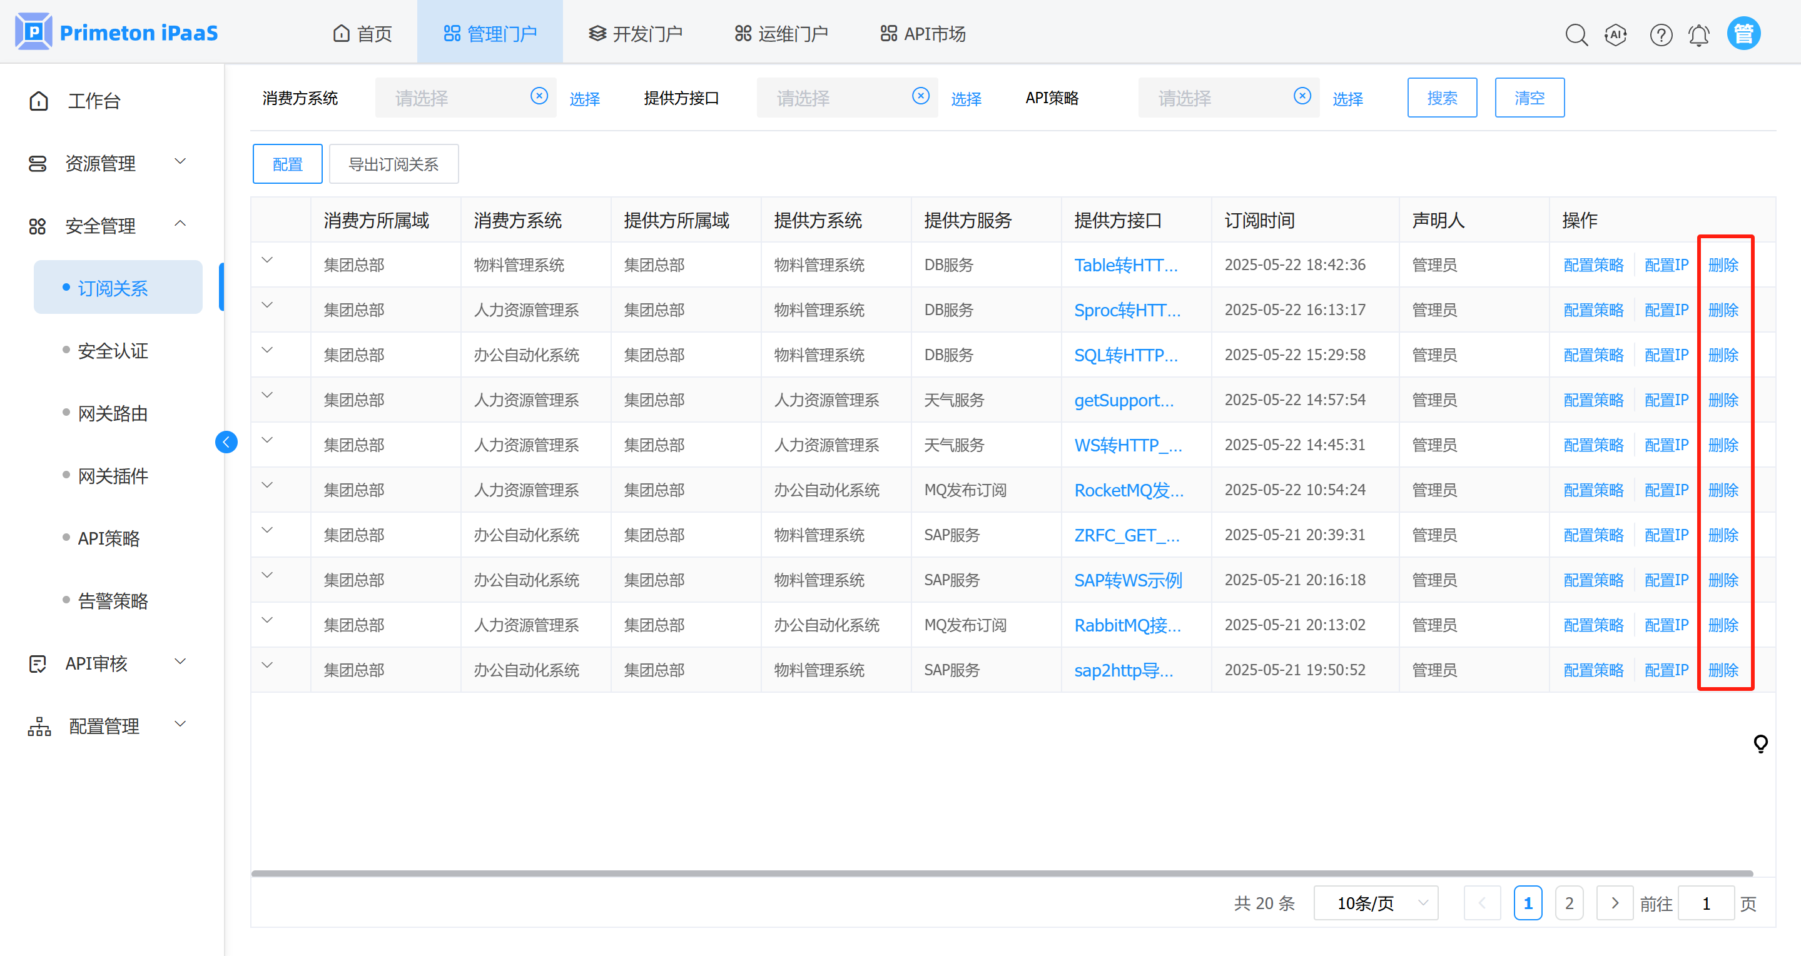Click the lightbulb icon at right edge
Viewport: 1801px width, 956px height.
1760,743
